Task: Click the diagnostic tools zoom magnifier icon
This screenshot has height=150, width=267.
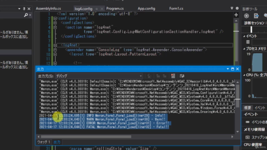Action: click(265, 16)
